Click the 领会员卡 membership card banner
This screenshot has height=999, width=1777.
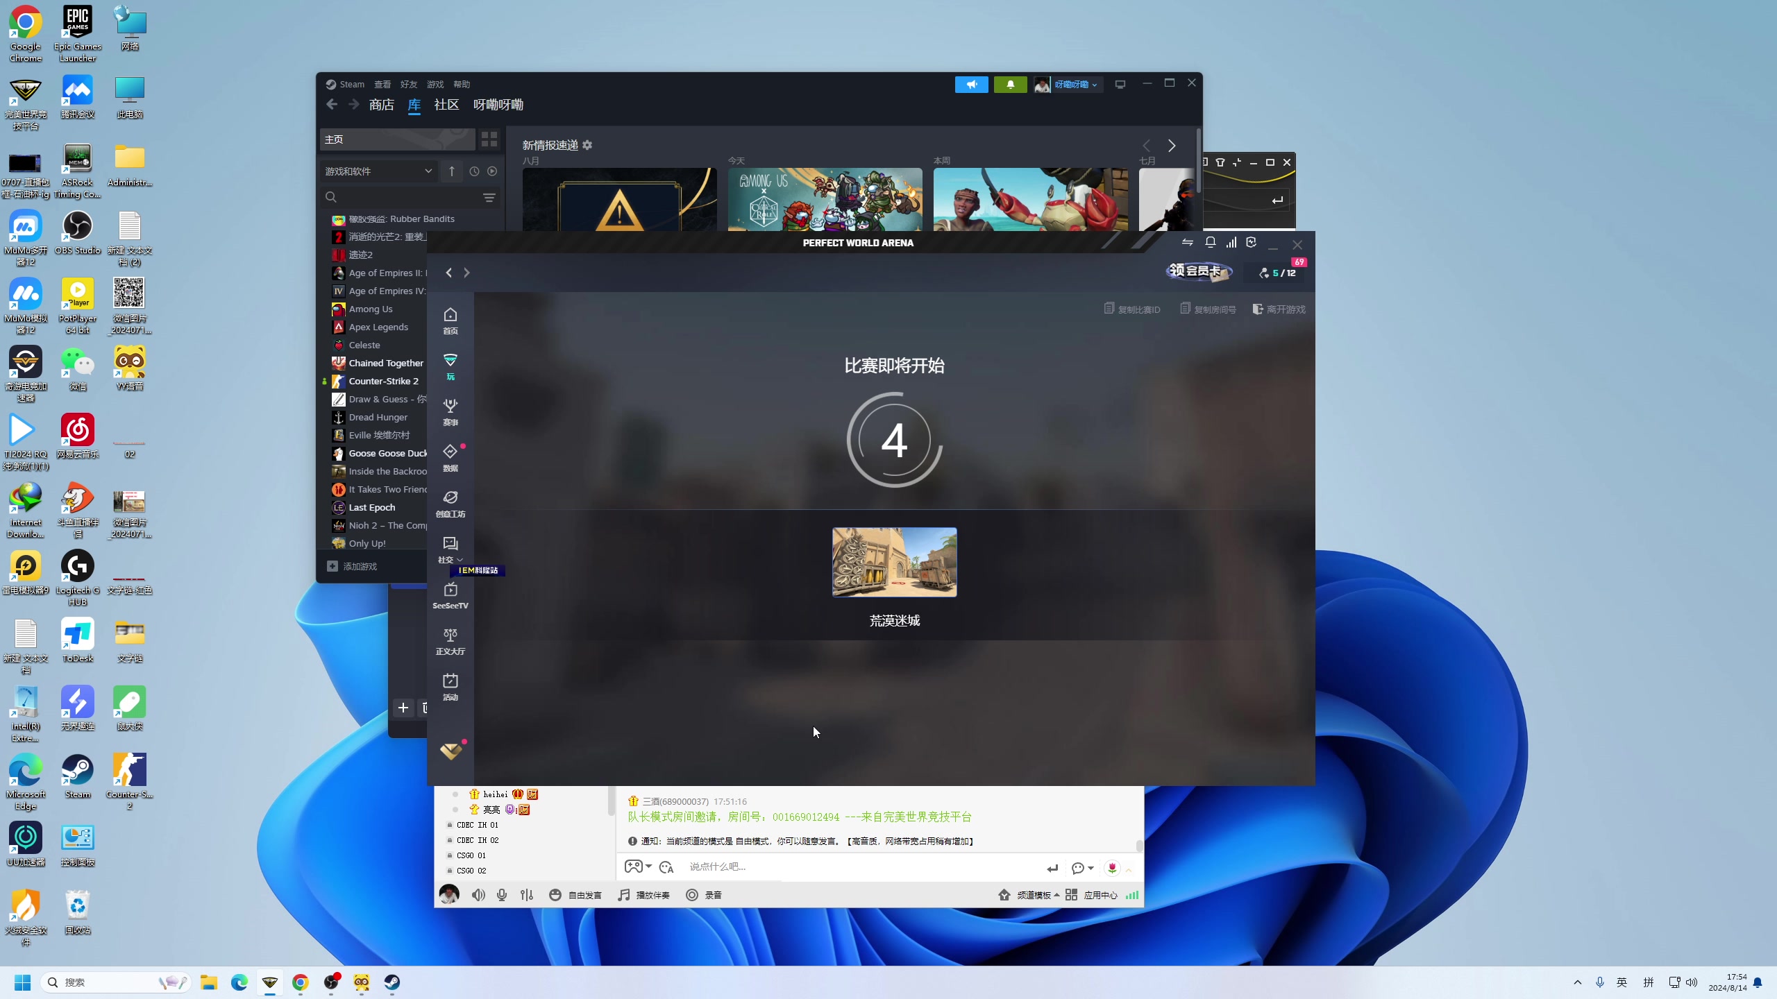tap(1199, 271)
